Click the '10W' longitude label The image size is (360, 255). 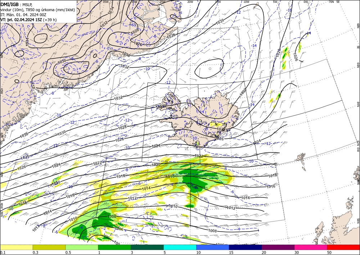246,2
